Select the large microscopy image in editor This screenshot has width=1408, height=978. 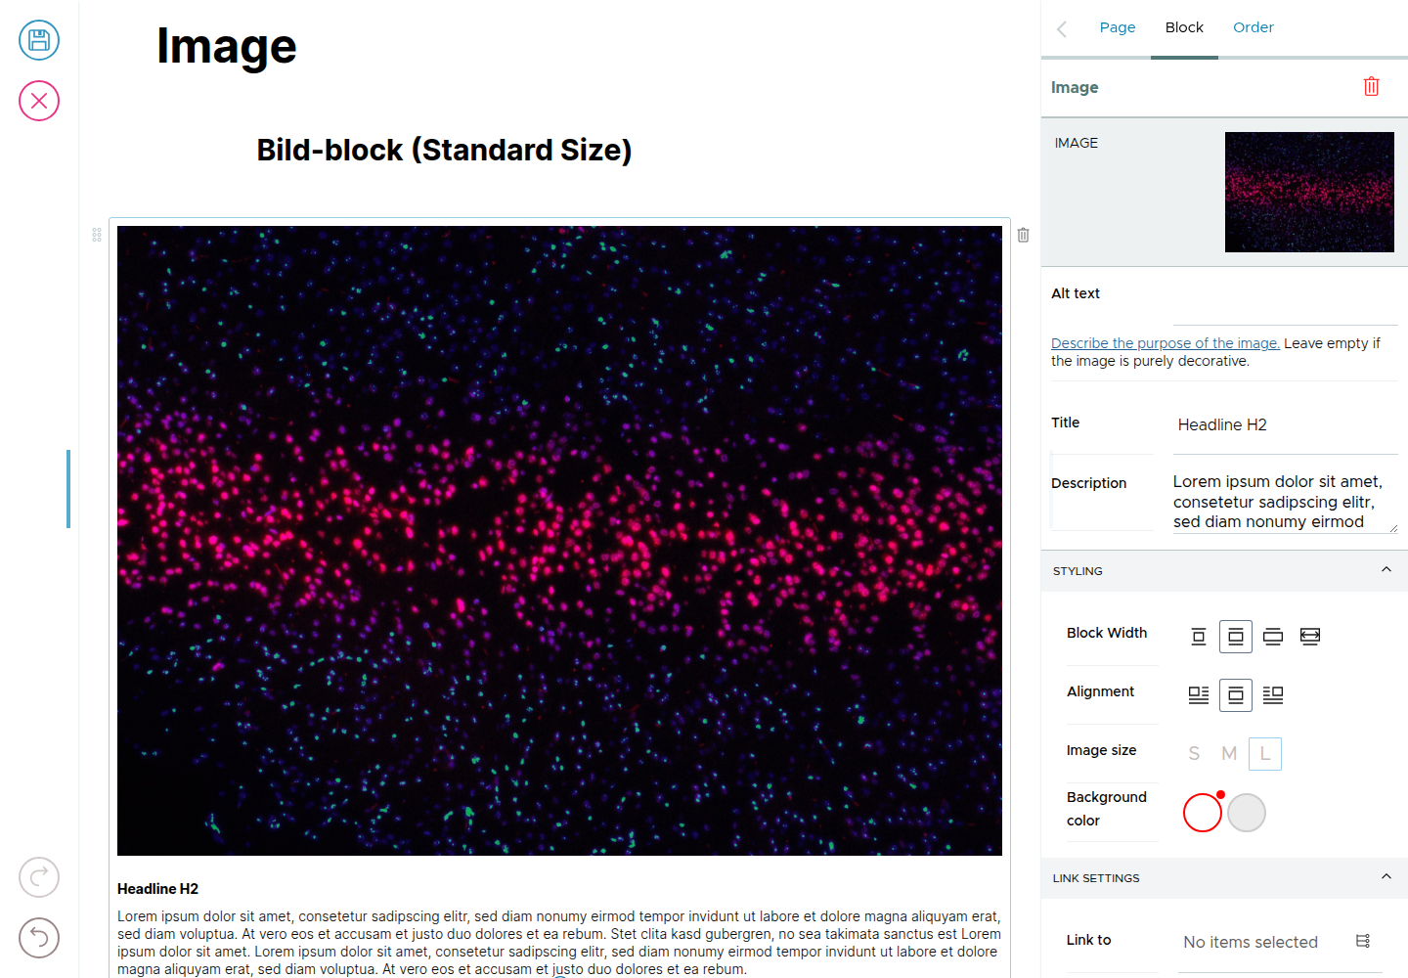559,541
